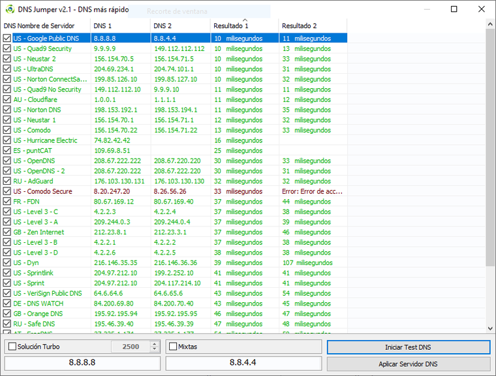496x376 pixels.
Task: Select the US - Level 3 - B row
Action: (x=175, y=242)
